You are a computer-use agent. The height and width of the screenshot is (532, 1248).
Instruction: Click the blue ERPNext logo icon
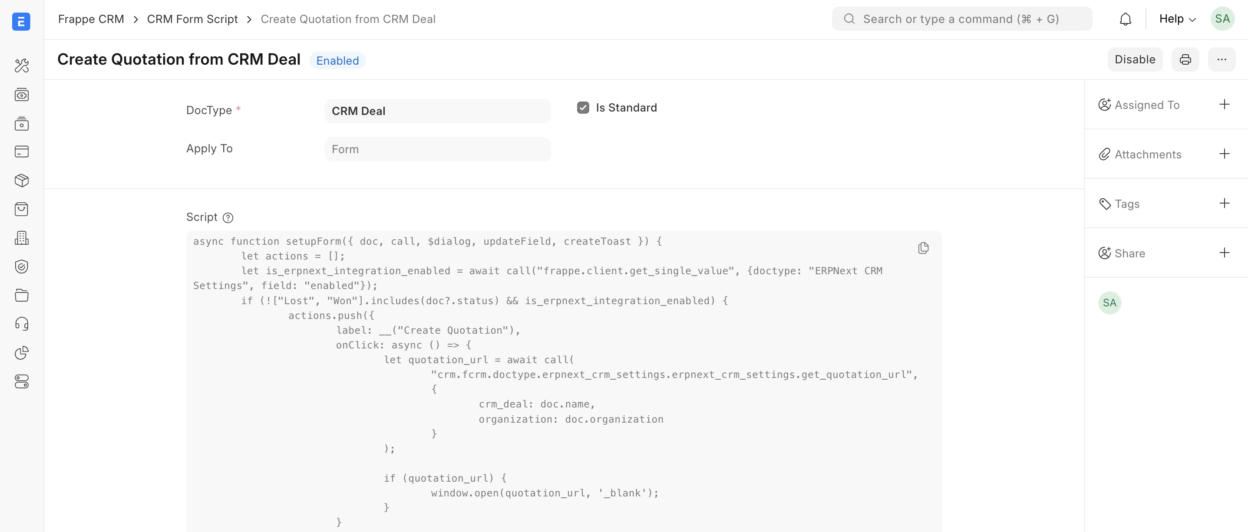point(21,21)
